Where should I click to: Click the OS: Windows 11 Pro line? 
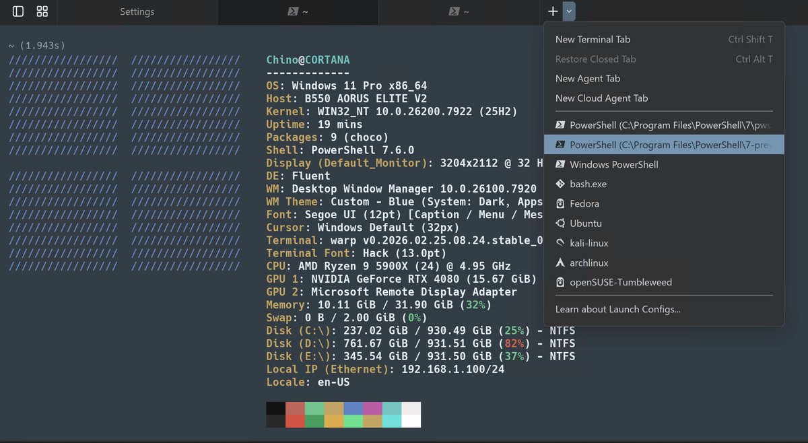click(x=346, y=86)
